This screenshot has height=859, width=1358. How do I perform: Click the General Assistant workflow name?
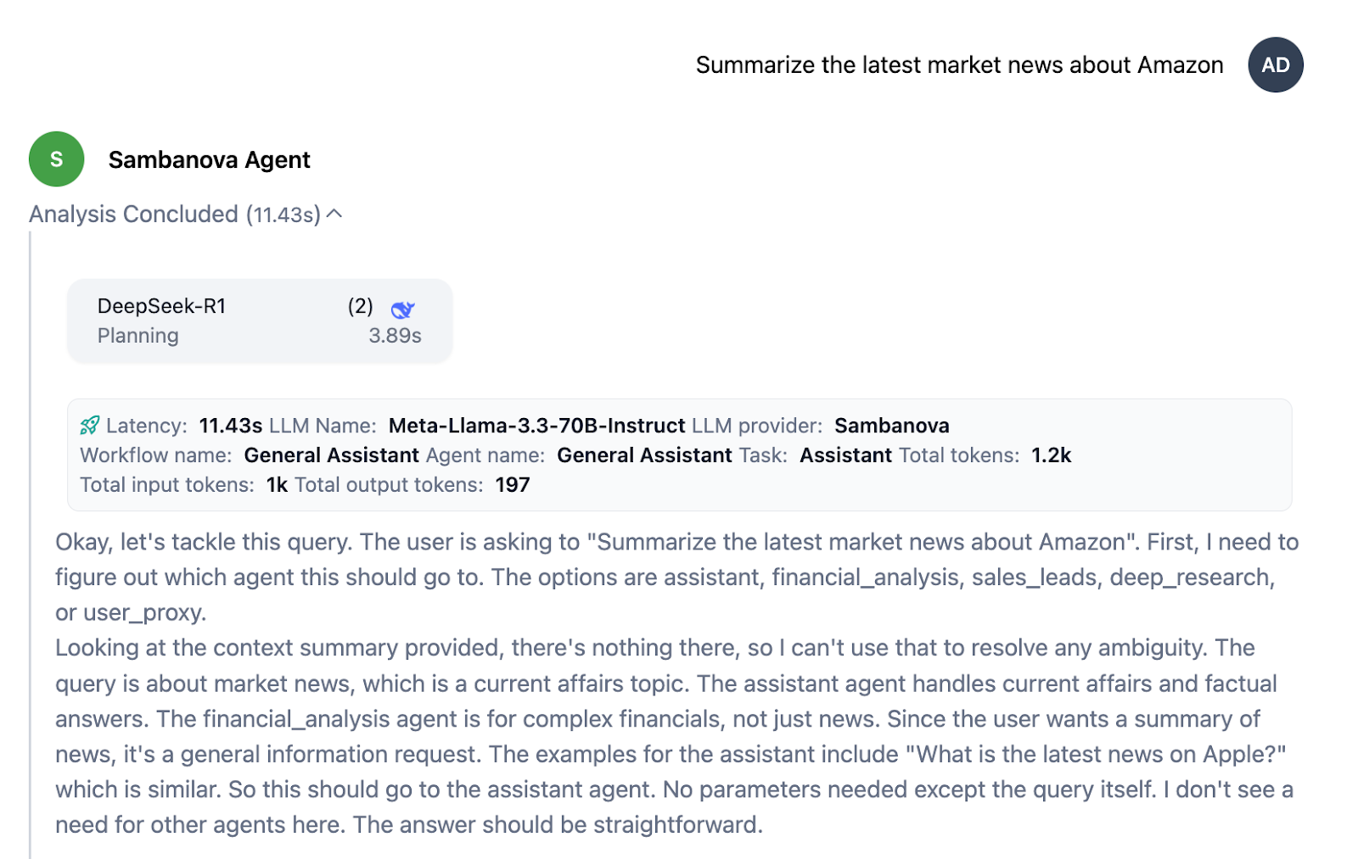pyautogui.click(x=330, y=455)
